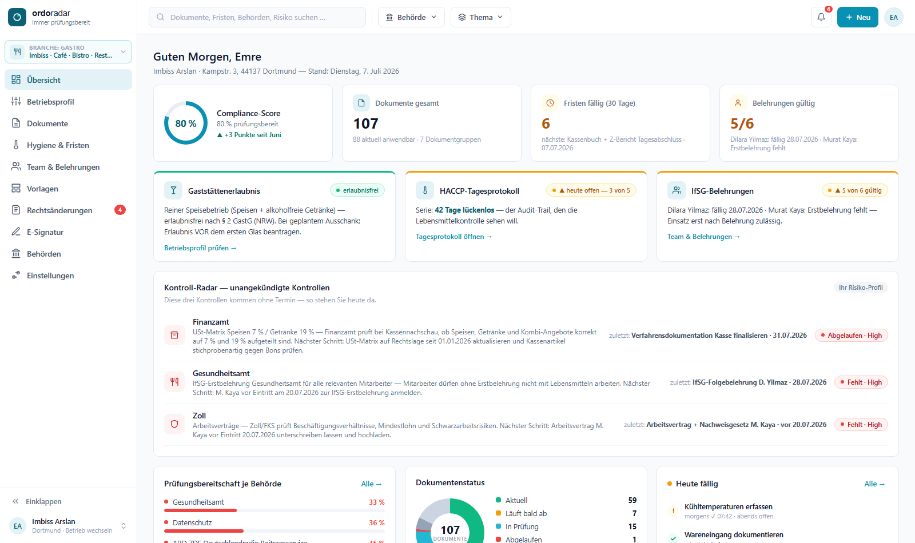Click the Datenschutz 36 % progress bar
Image resolution: width=915 pixels, height=543 pixels.
[274, 531]
